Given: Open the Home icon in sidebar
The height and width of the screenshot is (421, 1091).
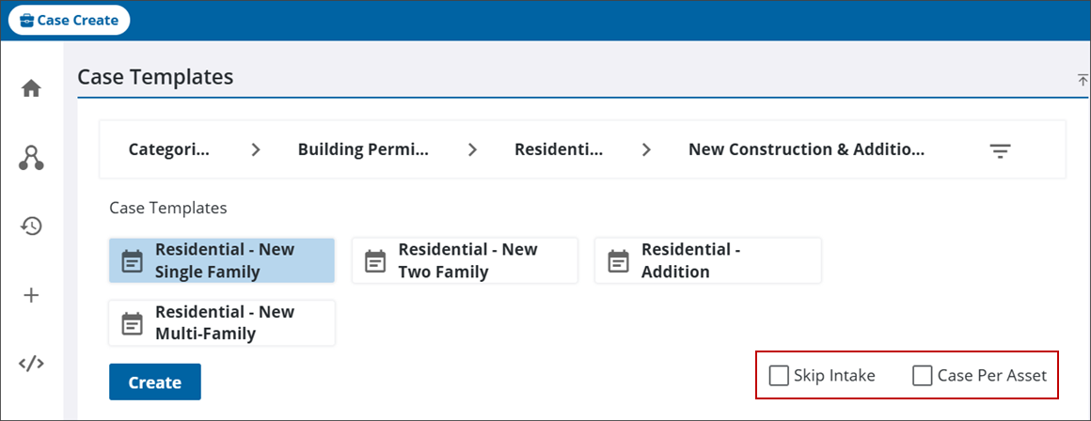Looking at the screenshot, I should 31,89.
